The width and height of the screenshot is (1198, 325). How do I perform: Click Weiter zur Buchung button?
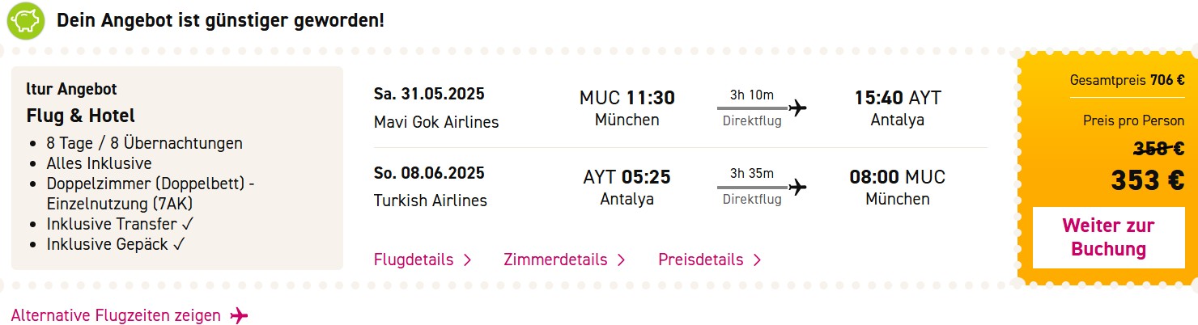[1108, 238]
